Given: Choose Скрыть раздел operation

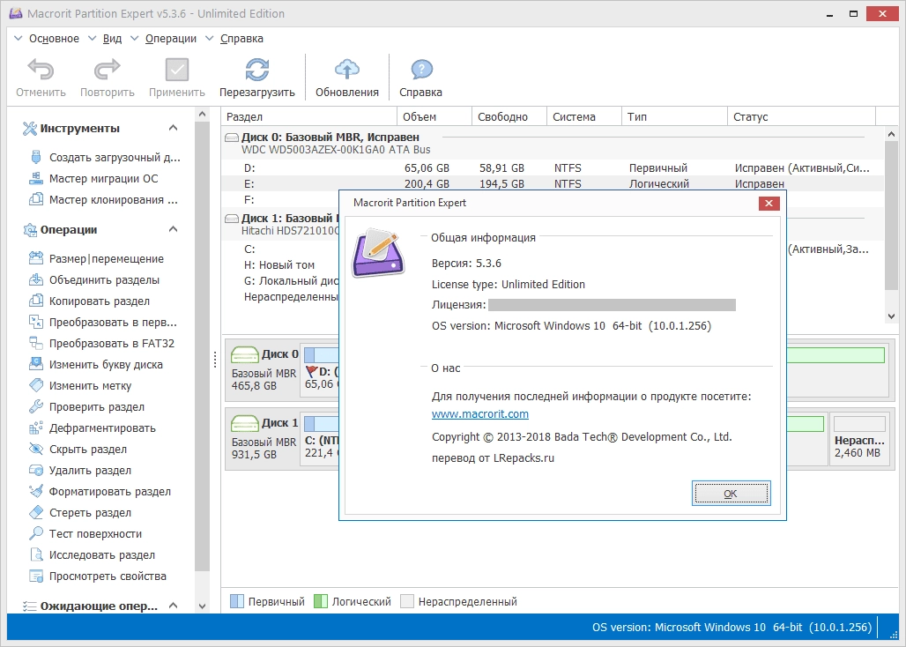Looking at the screenshot, I should pos(78,450).
